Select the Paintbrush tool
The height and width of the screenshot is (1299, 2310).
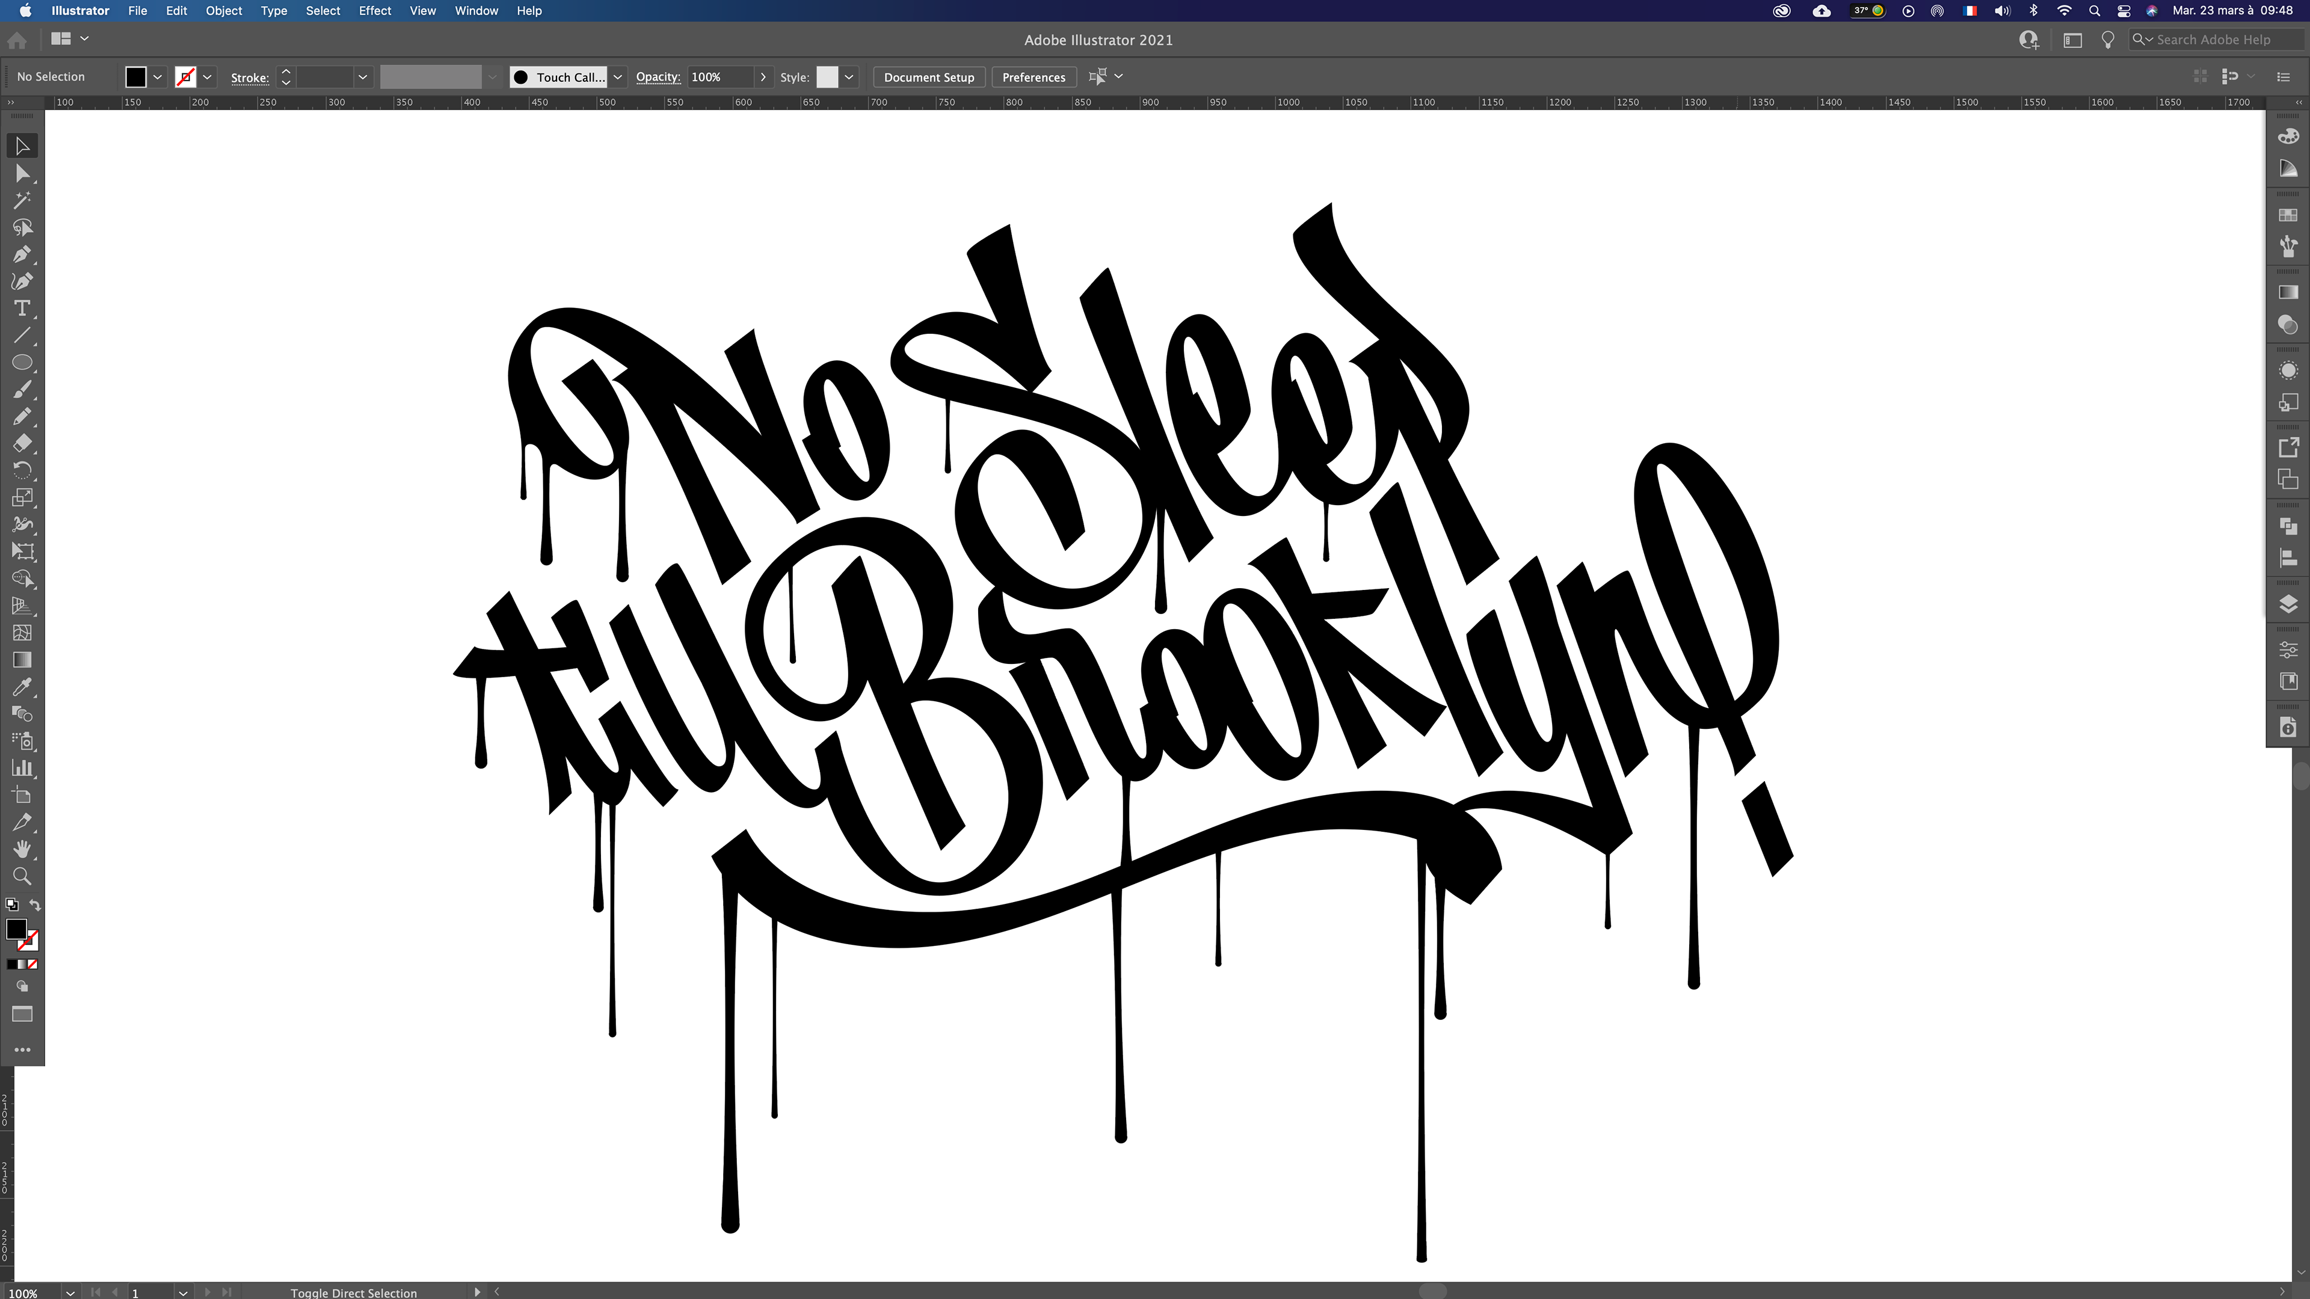tap(22, 389)
